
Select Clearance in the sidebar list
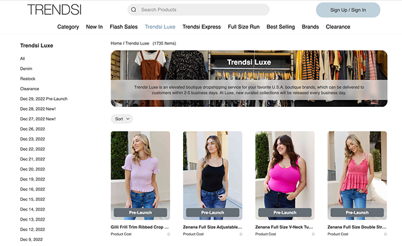coord(30,88)
